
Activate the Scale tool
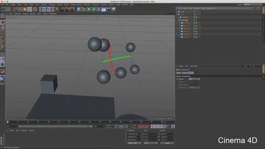coord(25,9)
